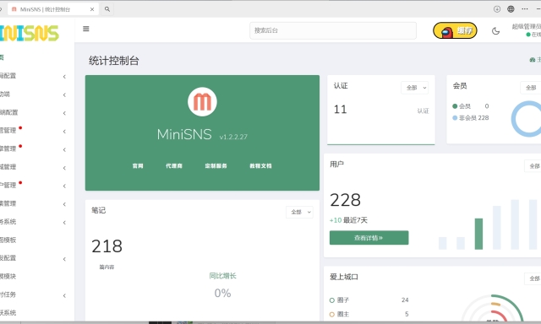Expand the 时任务 sidebar menu chevron
The height and width of the screenshot is (324, 541).
(x=64, y=295)
